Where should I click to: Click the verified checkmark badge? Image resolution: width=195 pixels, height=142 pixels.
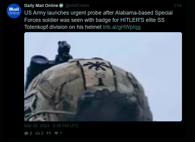[x=61, y=5]
